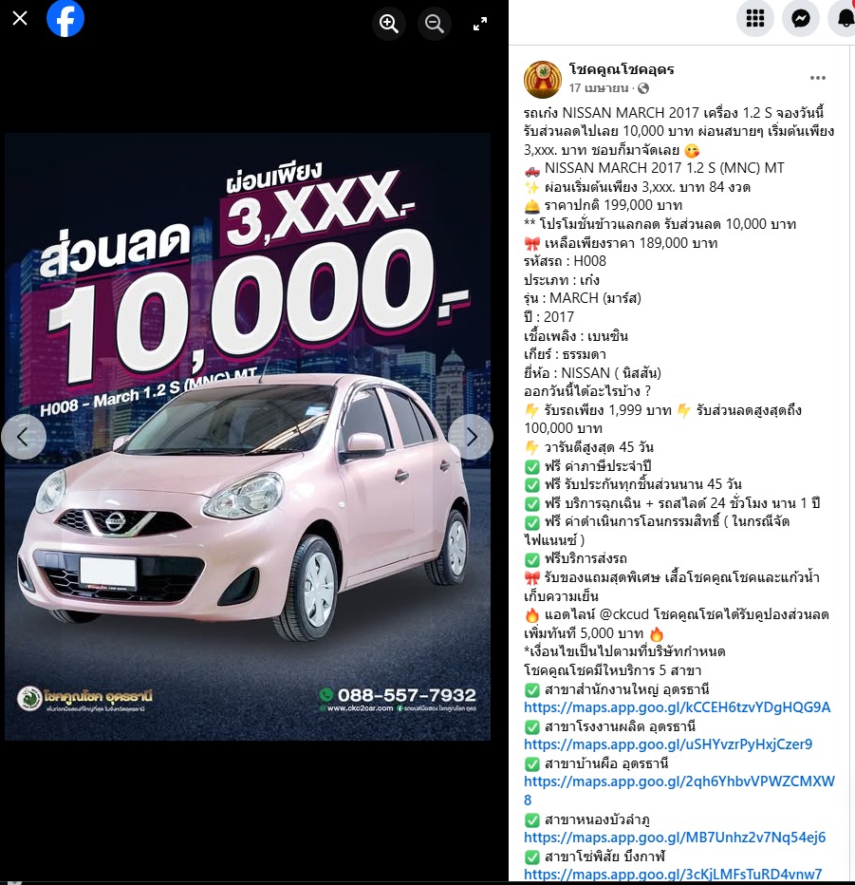This screenshot has height=885, width=855.
Task: Click the 17 เมษายน post date
Action: tap(599, 88)
